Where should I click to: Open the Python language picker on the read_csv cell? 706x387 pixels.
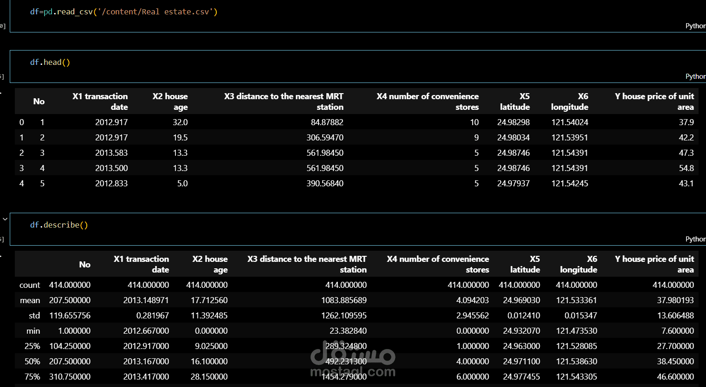(x=695, y=26)
